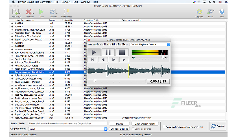Click the Remove toolbar icon
Viewport: 236px width, 137px height.
(x=29, y=12)
